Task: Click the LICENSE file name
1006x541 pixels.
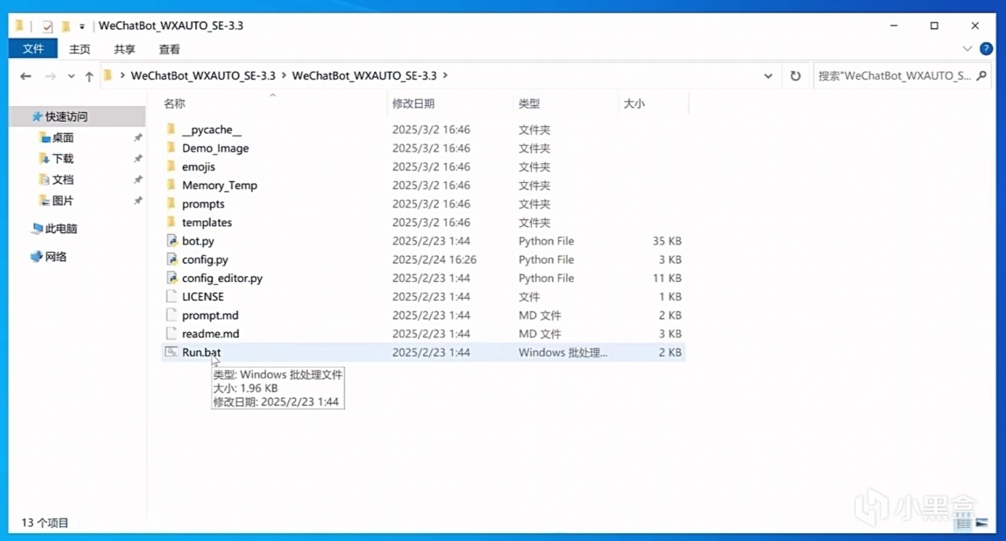Action: [x=203, y=297]
